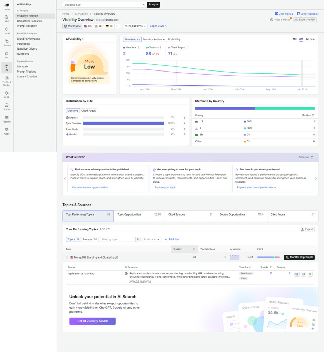Switch to the AI Visibility chart tab

coord(174,39)
